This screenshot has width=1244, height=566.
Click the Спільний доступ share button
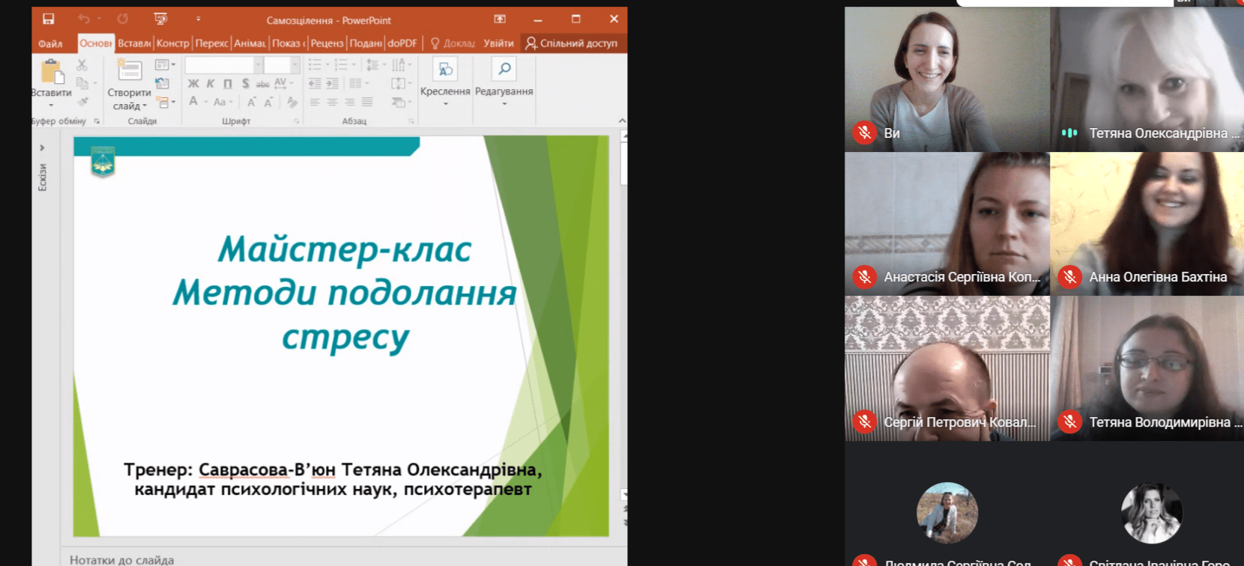click(x=572, y=43)
